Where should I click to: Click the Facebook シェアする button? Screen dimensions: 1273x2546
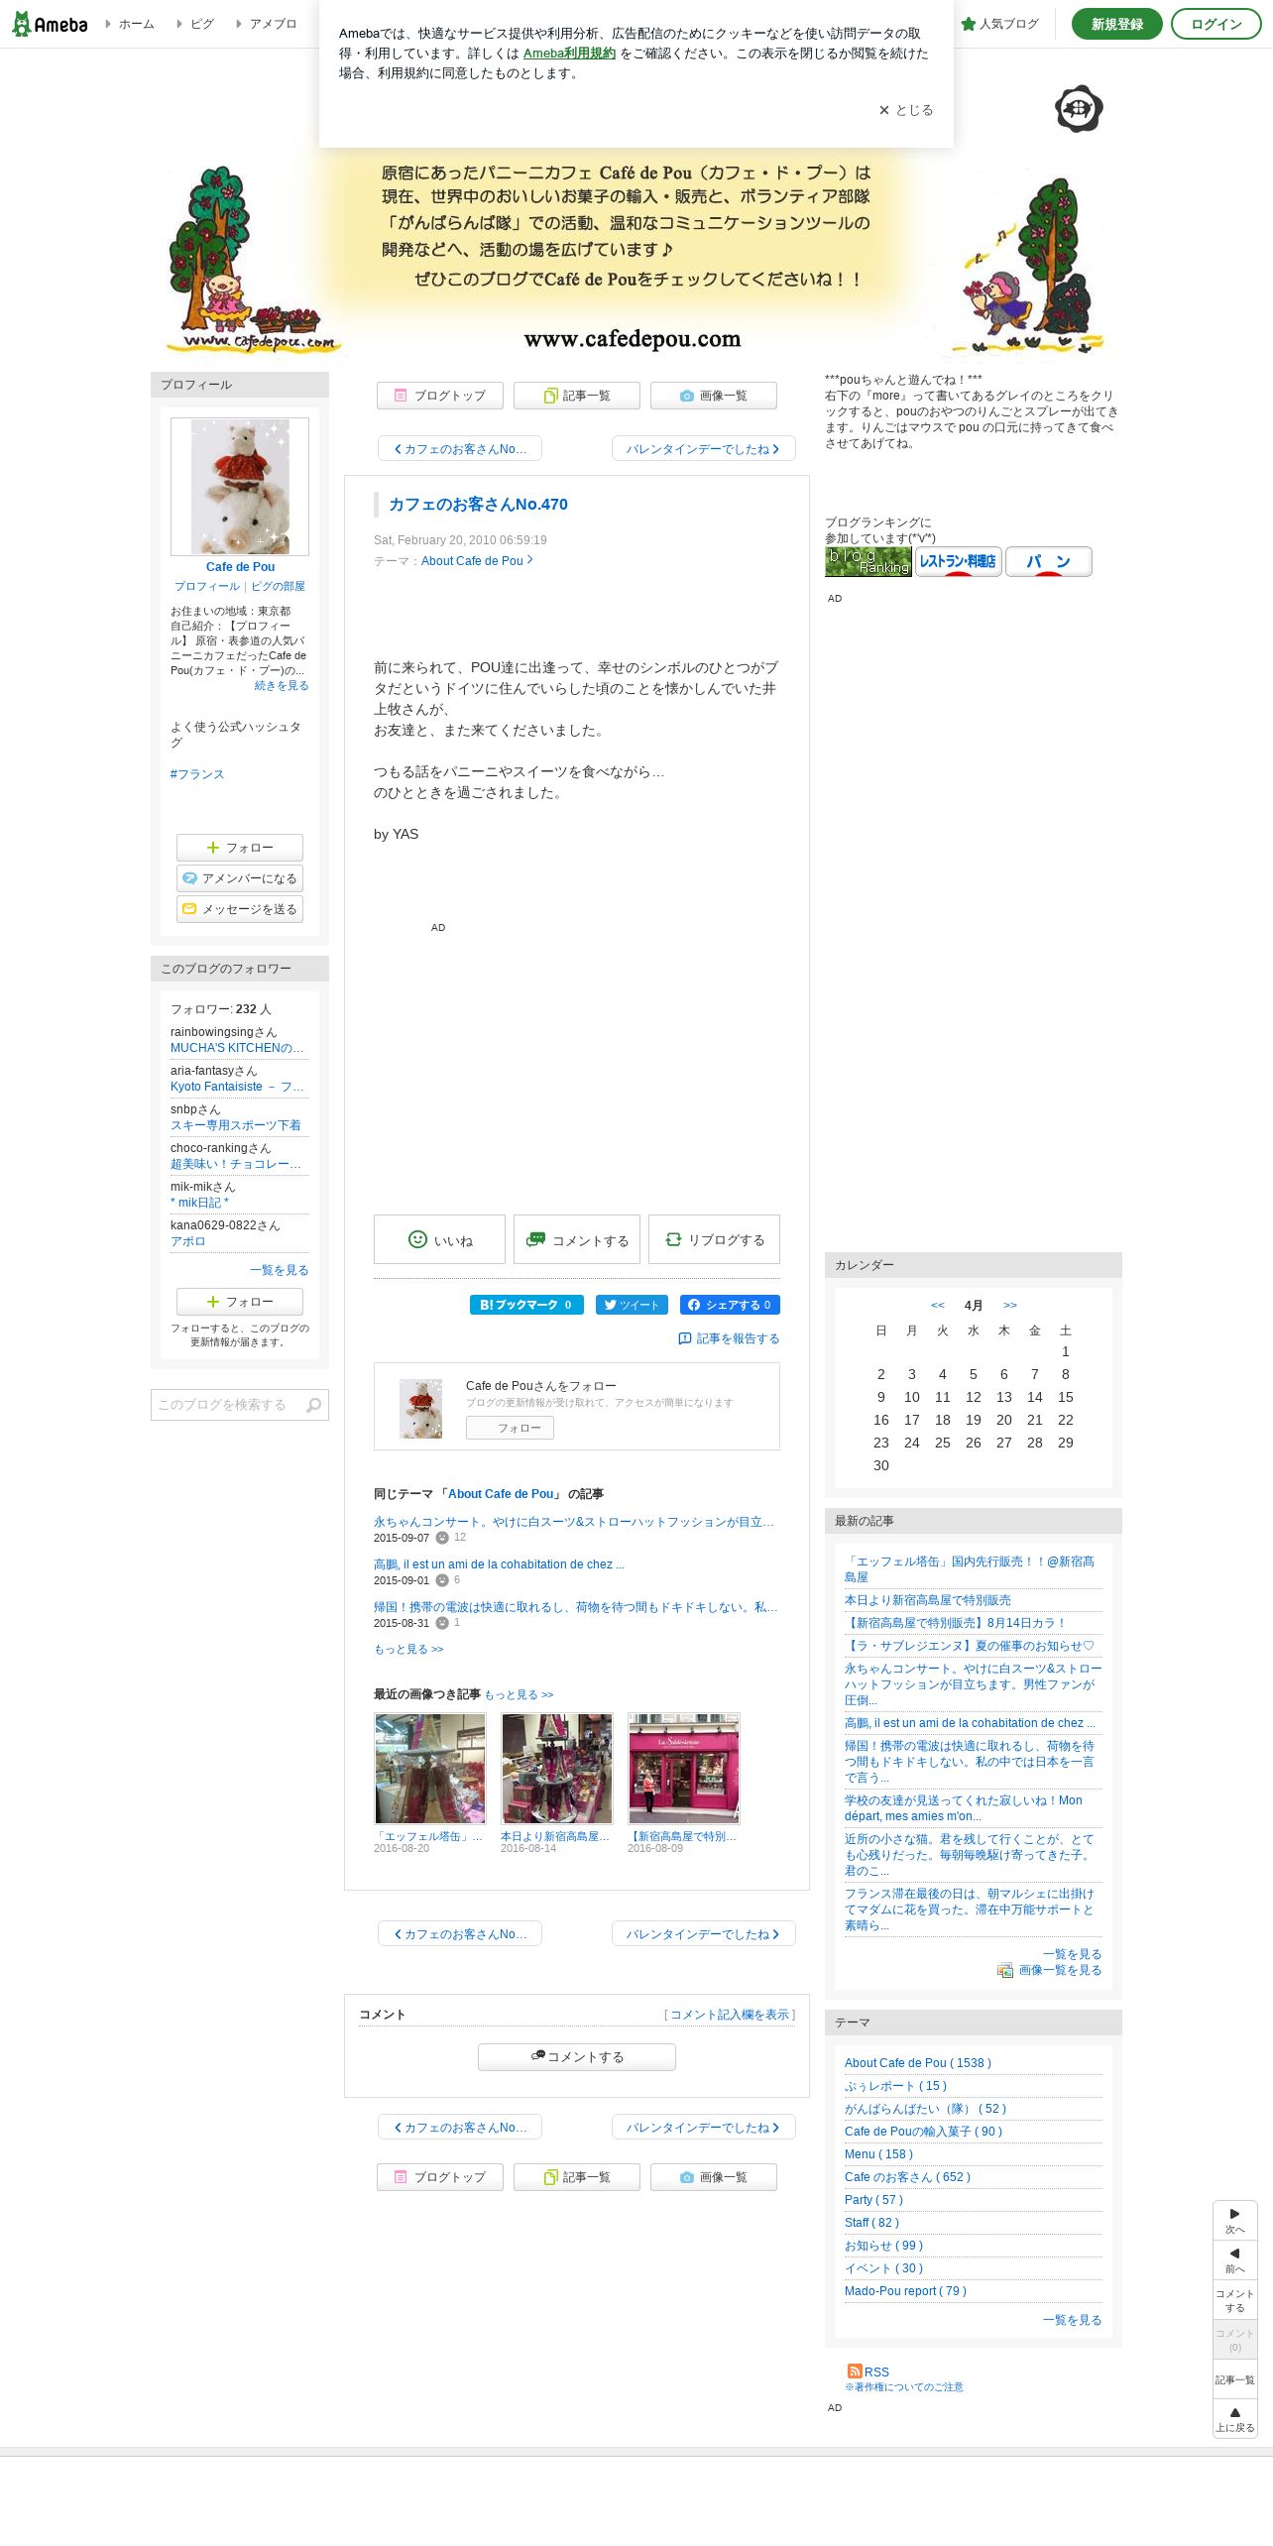pyautogui.click(x=730, y=1305)
